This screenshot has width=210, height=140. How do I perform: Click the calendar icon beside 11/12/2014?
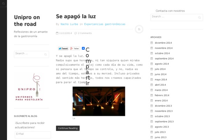click(x=57, y=33)
